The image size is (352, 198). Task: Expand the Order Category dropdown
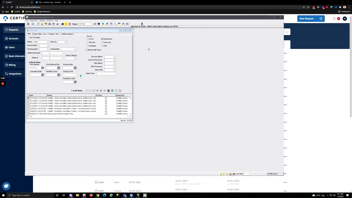[75, 58]
